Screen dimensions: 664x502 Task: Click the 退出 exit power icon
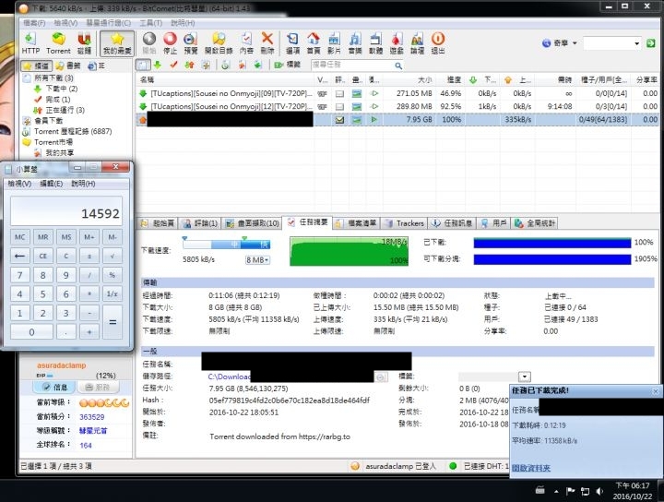click(438, 42)
